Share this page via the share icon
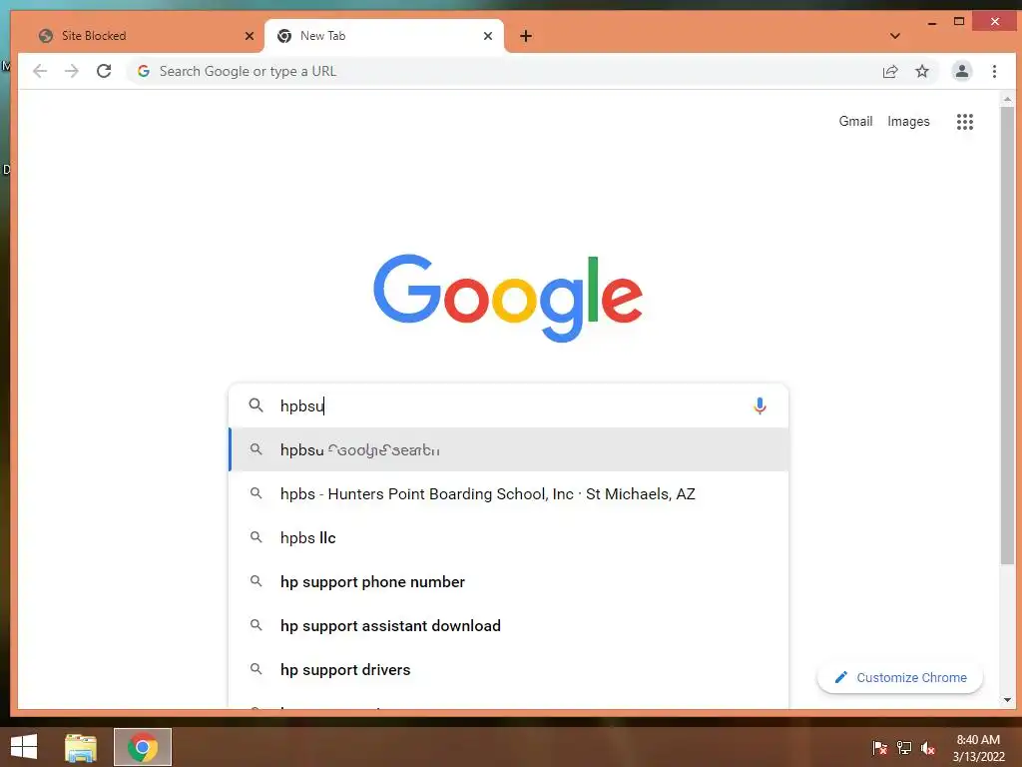 [890, 71]
